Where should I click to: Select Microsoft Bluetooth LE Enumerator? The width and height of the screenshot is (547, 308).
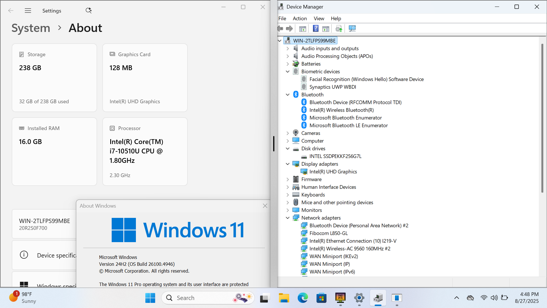(348, 125)
